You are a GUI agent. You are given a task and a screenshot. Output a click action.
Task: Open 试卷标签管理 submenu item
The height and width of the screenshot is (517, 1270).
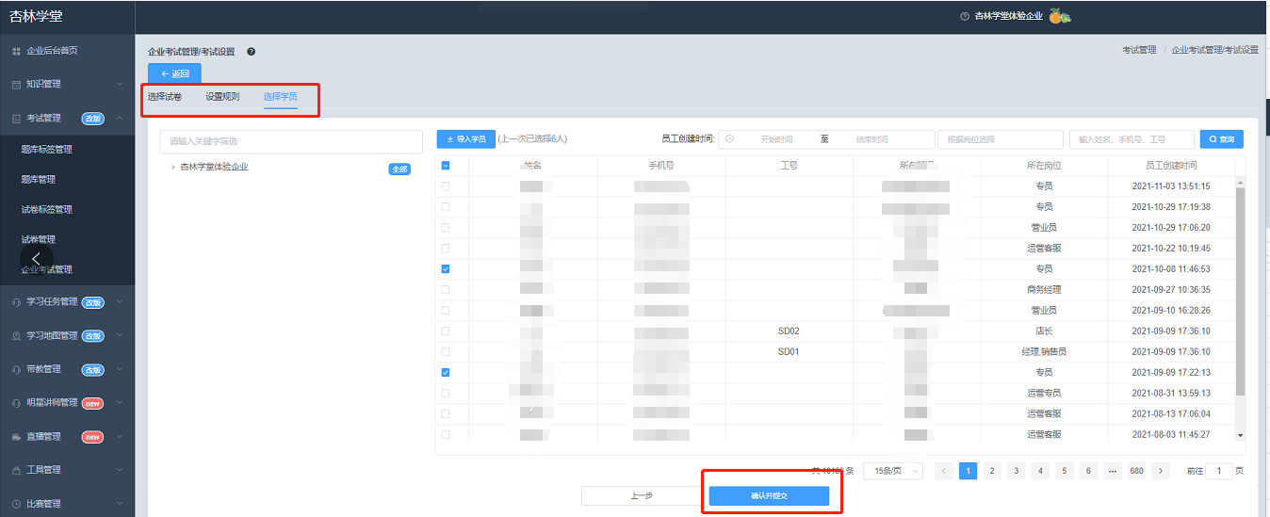coord(47,210)
